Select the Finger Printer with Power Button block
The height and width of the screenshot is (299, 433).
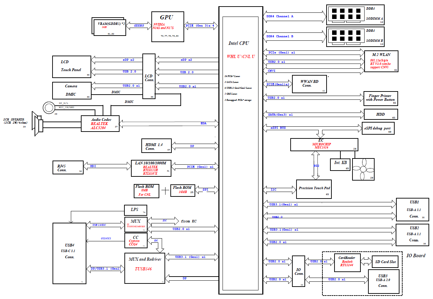tap(380, 99)
